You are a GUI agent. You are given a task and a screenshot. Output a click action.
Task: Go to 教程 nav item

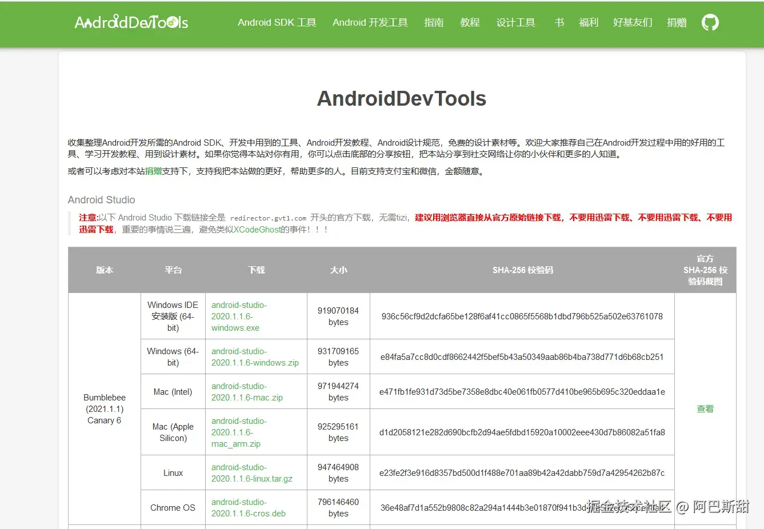coord(470,23)
